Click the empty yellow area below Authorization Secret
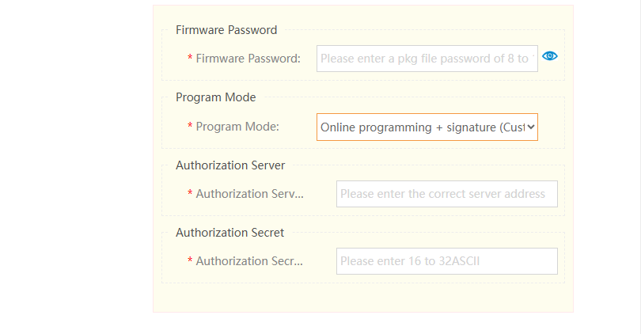 point(363,298)
